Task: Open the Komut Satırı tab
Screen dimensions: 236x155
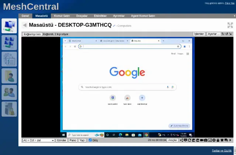Action: pyautogui.click(x=62, y=16)
